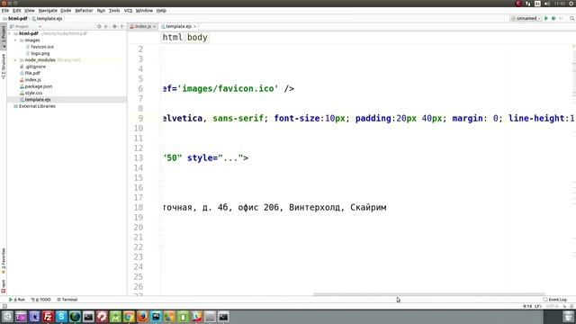Image resolution: width=576 pixels, height=324 pixels.
Task: Open the Tools menu
Action: point(114,11)
